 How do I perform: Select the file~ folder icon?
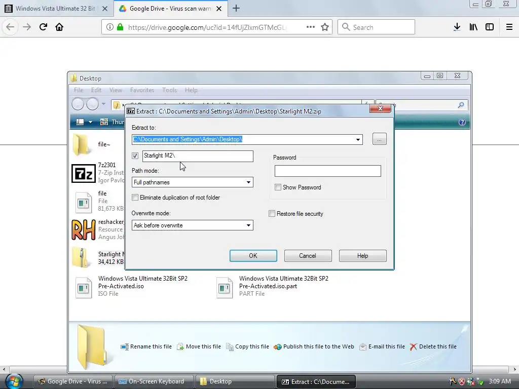(x=81, y=144)
